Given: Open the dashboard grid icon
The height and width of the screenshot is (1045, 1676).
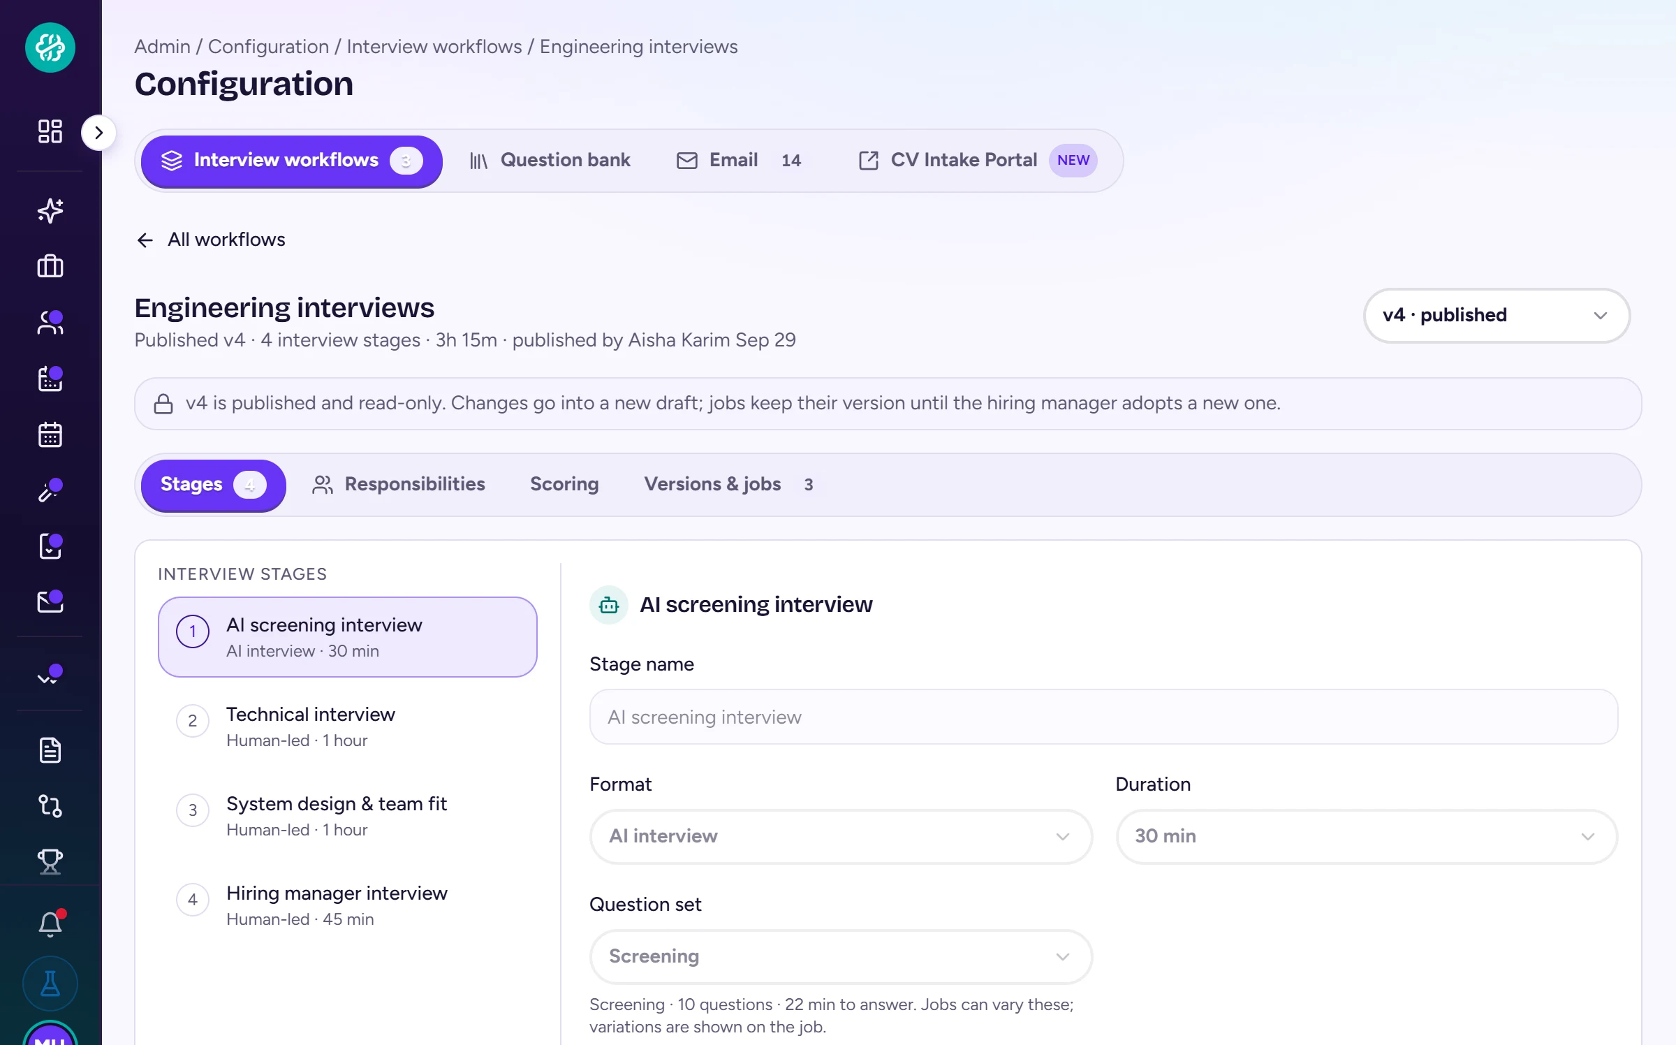Looking at the screenshot, I should [x=50, y=131].
